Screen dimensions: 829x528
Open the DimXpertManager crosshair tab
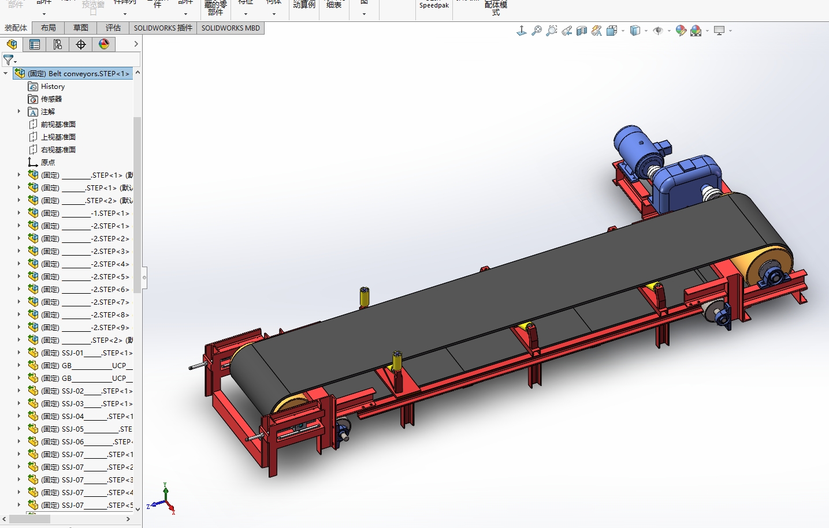[81, 44]
